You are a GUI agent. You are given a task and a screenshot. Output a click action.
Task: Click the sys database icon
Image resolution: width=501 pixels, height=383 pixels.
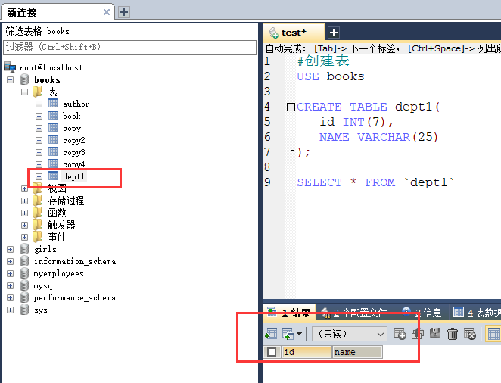[25, 310]
